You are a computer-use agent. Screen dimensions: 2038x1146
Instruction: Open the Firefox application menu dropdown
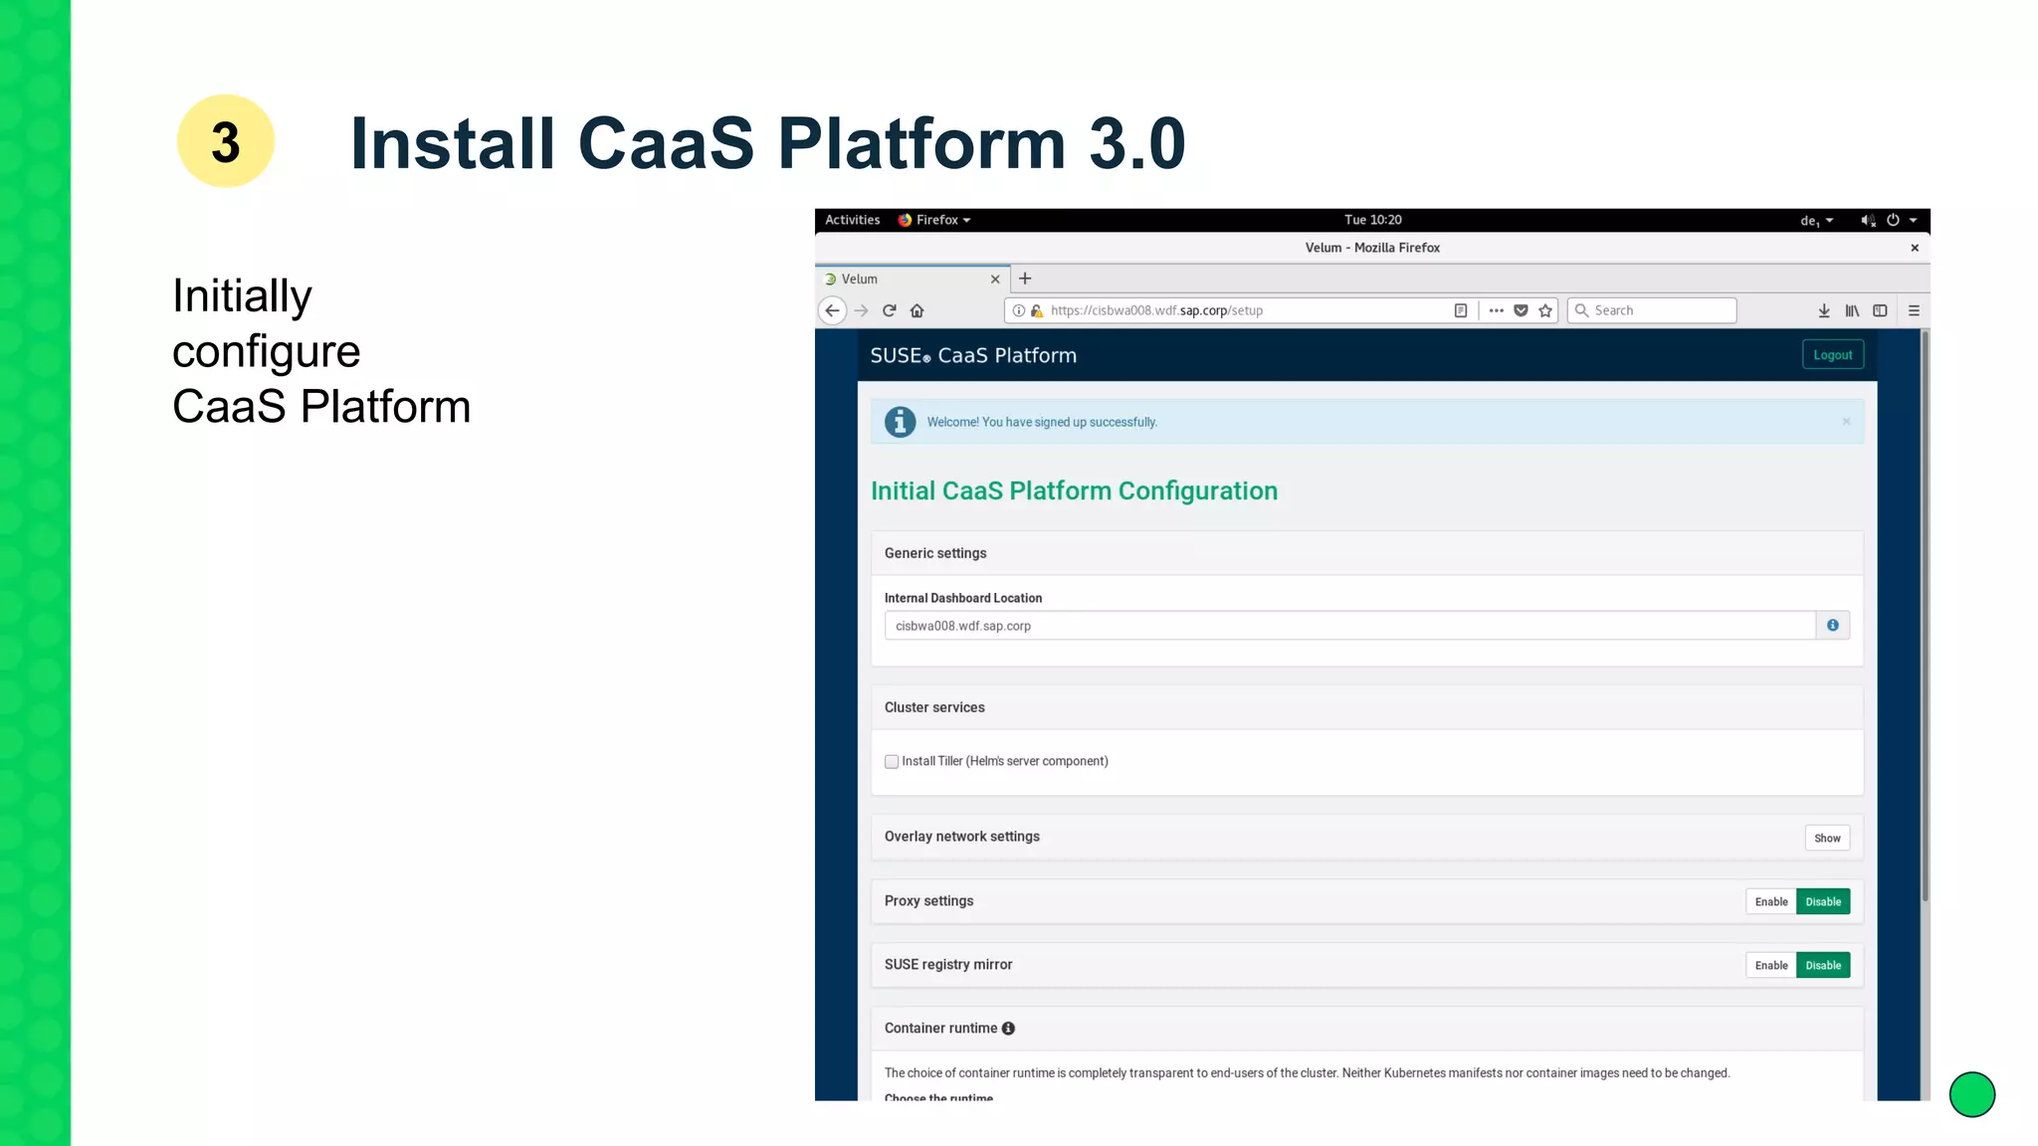point(934,220)
